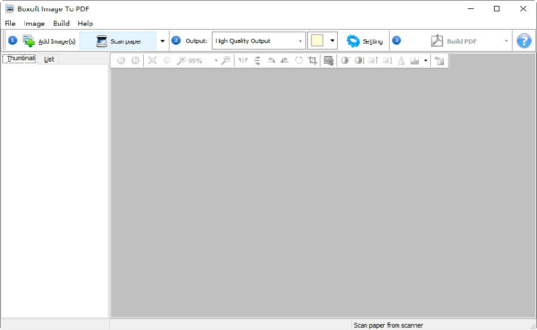Expand the Build PDF dropdown arrow
Viewport: 537px width, 330px height.
pos(506,41)
